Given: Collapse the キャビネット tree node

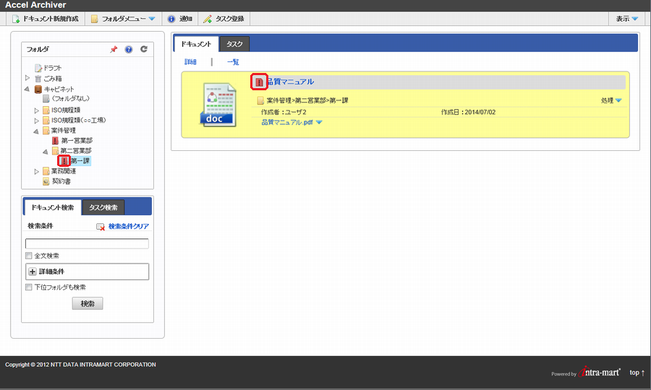Looking at the screenshot, I should coord(27,89).
